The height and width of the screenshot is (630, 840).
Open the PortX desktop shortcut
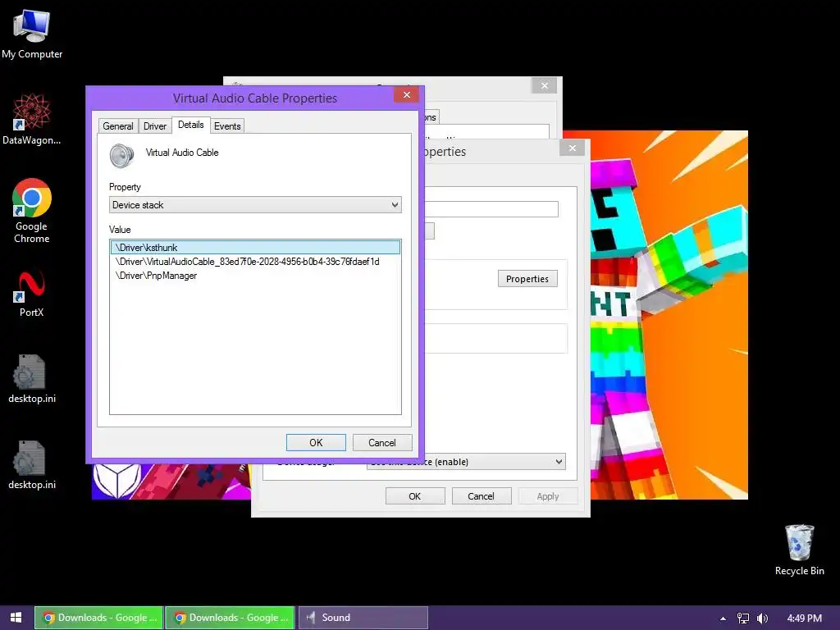pyautogui.click(x=32, y=294)
